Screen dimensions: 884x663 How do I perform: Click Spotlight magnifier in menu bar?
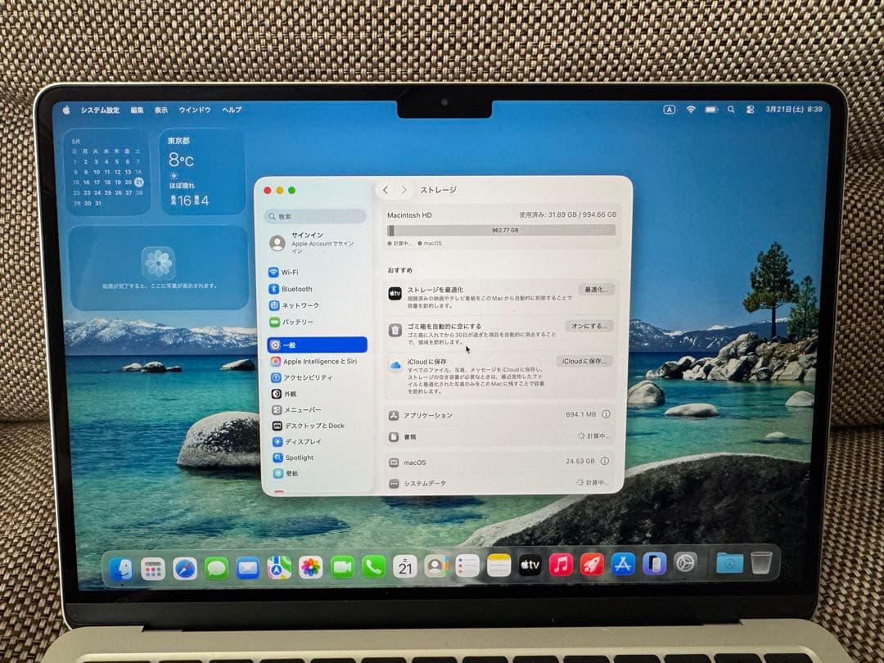(x=731, y=110)
